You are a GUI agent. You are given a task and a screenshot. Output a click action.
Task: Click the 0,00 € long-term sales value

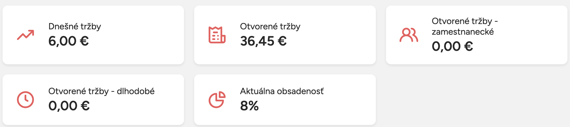point(69,106)
